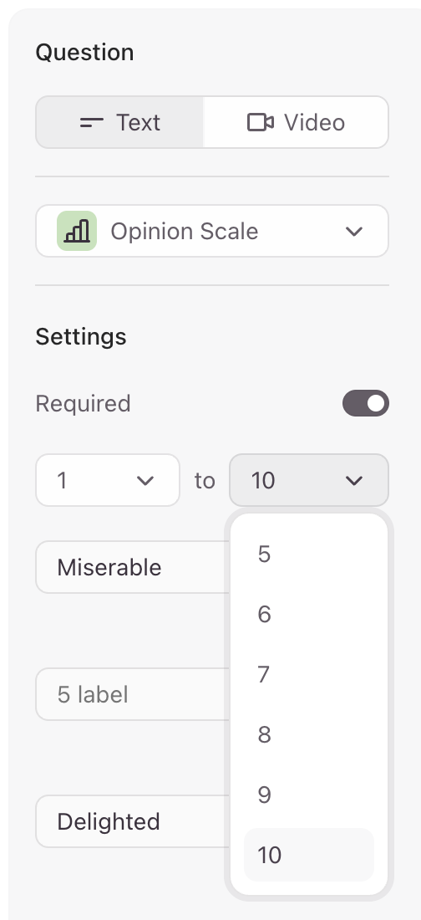
Task: Choose 6 from the scale end list
Action: coord(309,615)
